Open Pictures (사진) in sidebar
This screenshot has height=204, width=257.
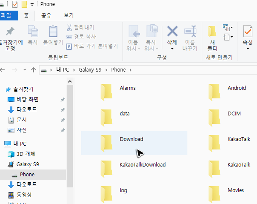[17, 130]
